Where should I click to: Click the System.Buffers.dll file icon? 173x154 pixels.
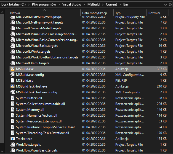tap(13, 98)
